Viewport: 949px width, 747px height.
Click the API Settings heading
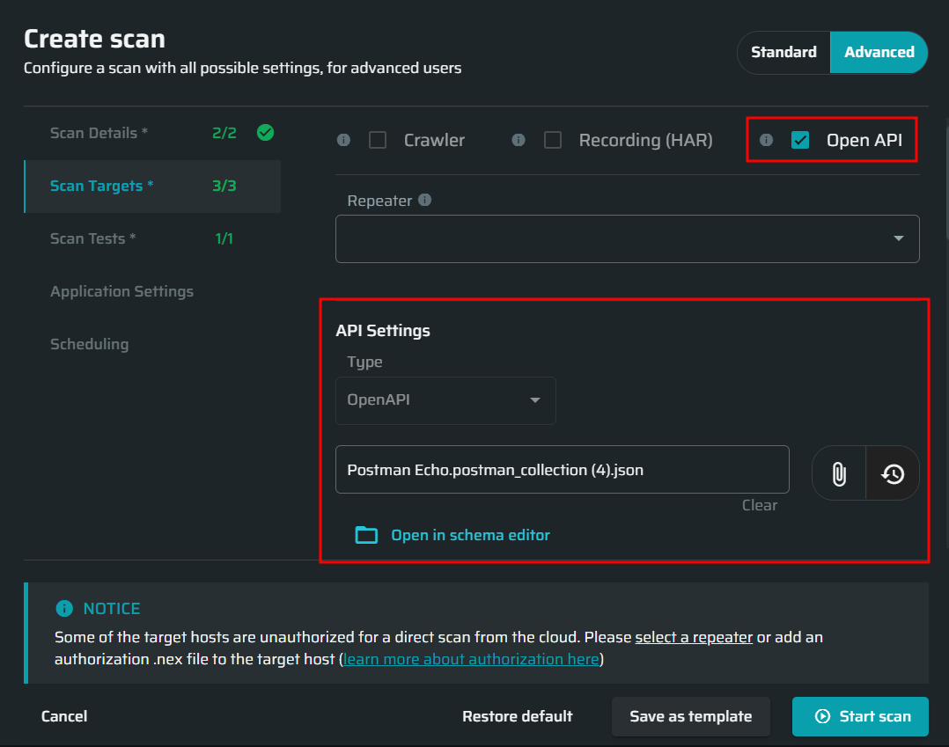(x=382, y=330)
